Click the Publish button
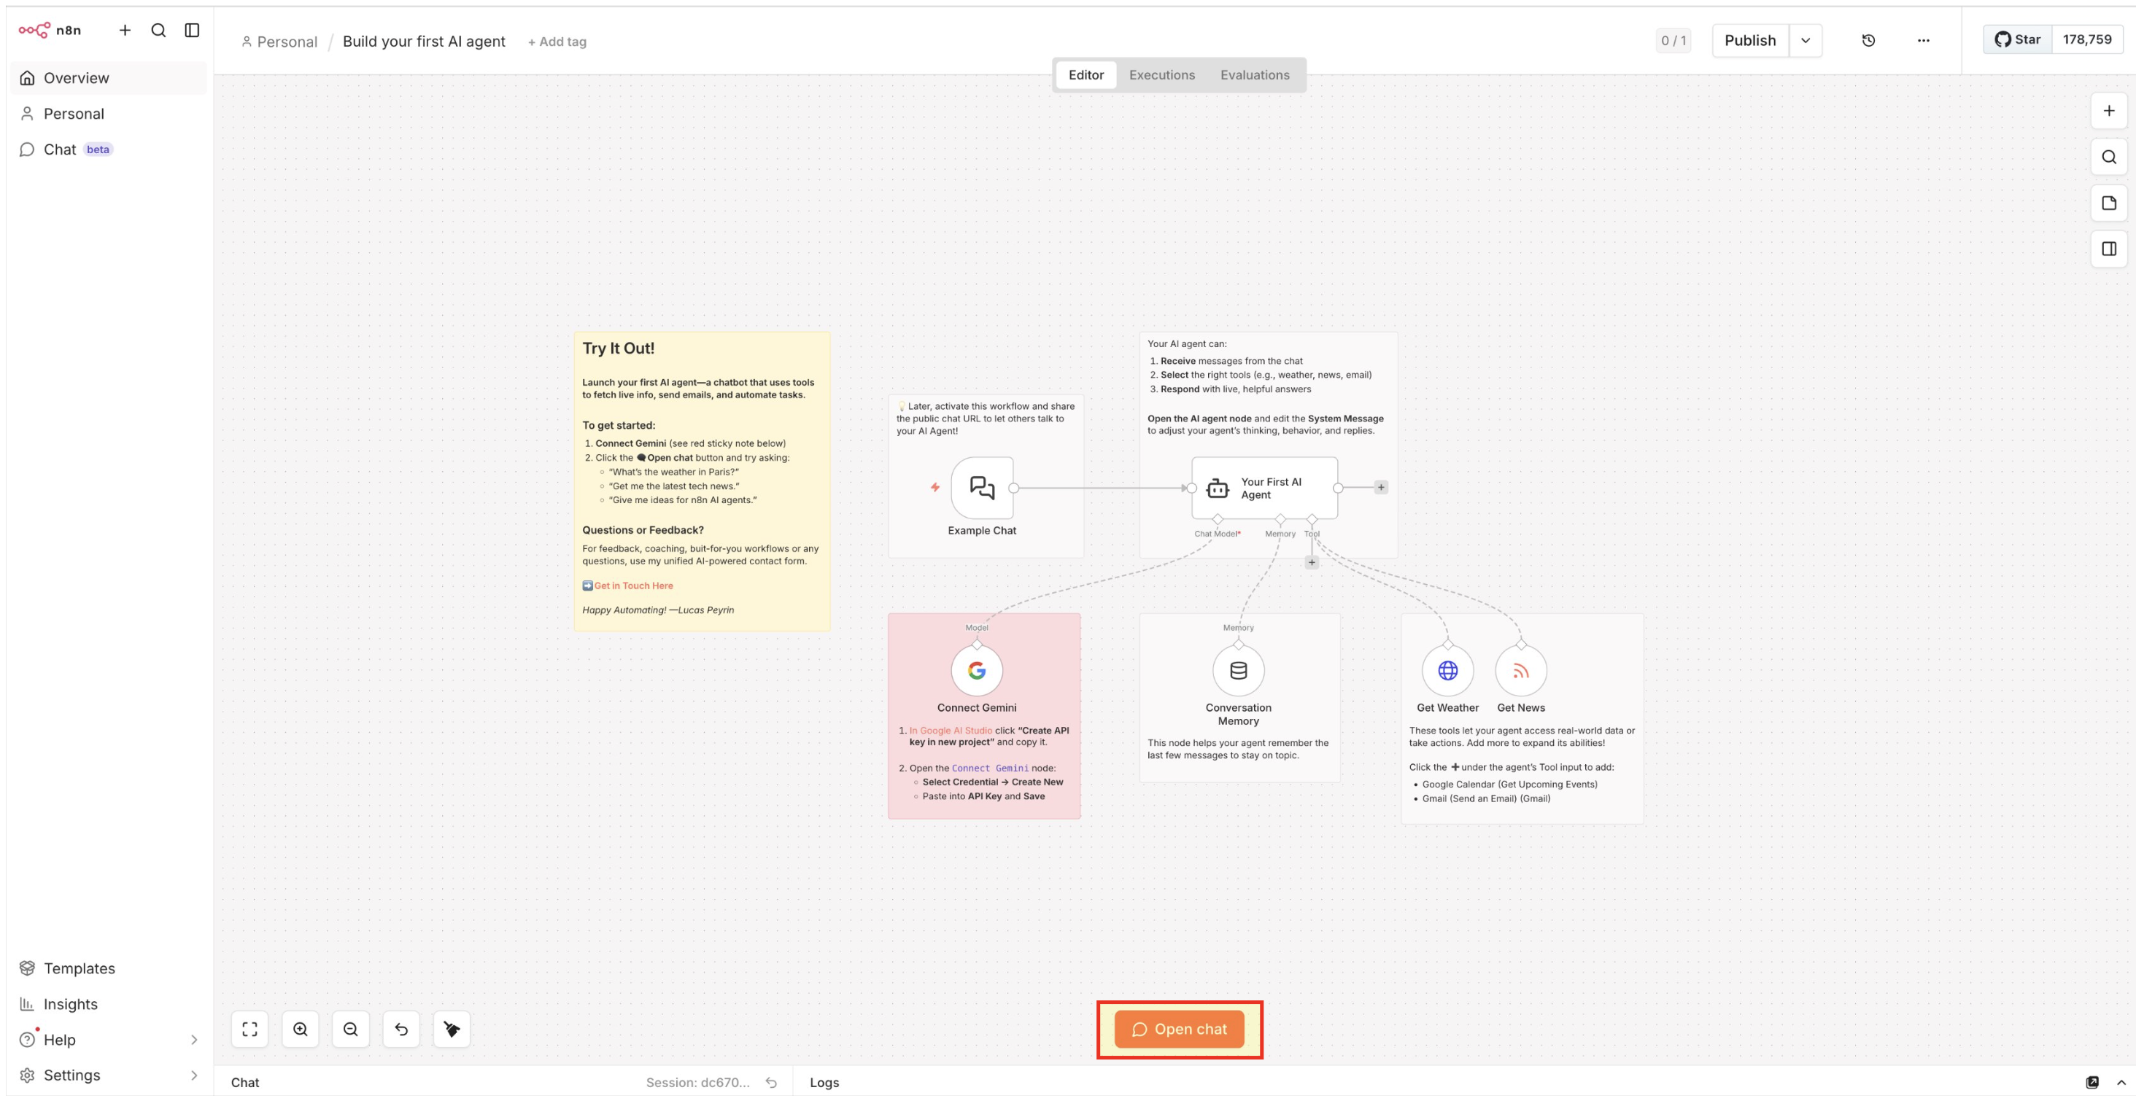The height and width of the screenshot is (1101, 2136). (1750, 41)
